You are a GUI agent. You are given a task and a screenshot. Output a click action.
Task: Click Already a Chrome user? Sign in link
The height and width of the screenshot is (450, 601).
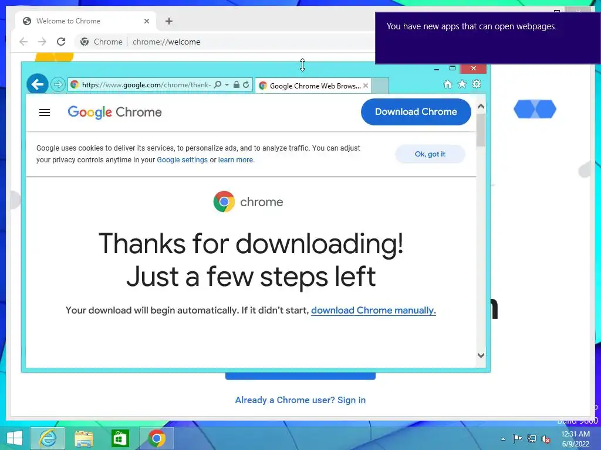[300, 400]
